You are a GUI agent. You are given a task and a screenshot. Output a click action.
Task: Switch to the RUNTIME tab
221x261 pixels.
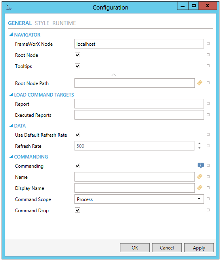coord(64,23)
